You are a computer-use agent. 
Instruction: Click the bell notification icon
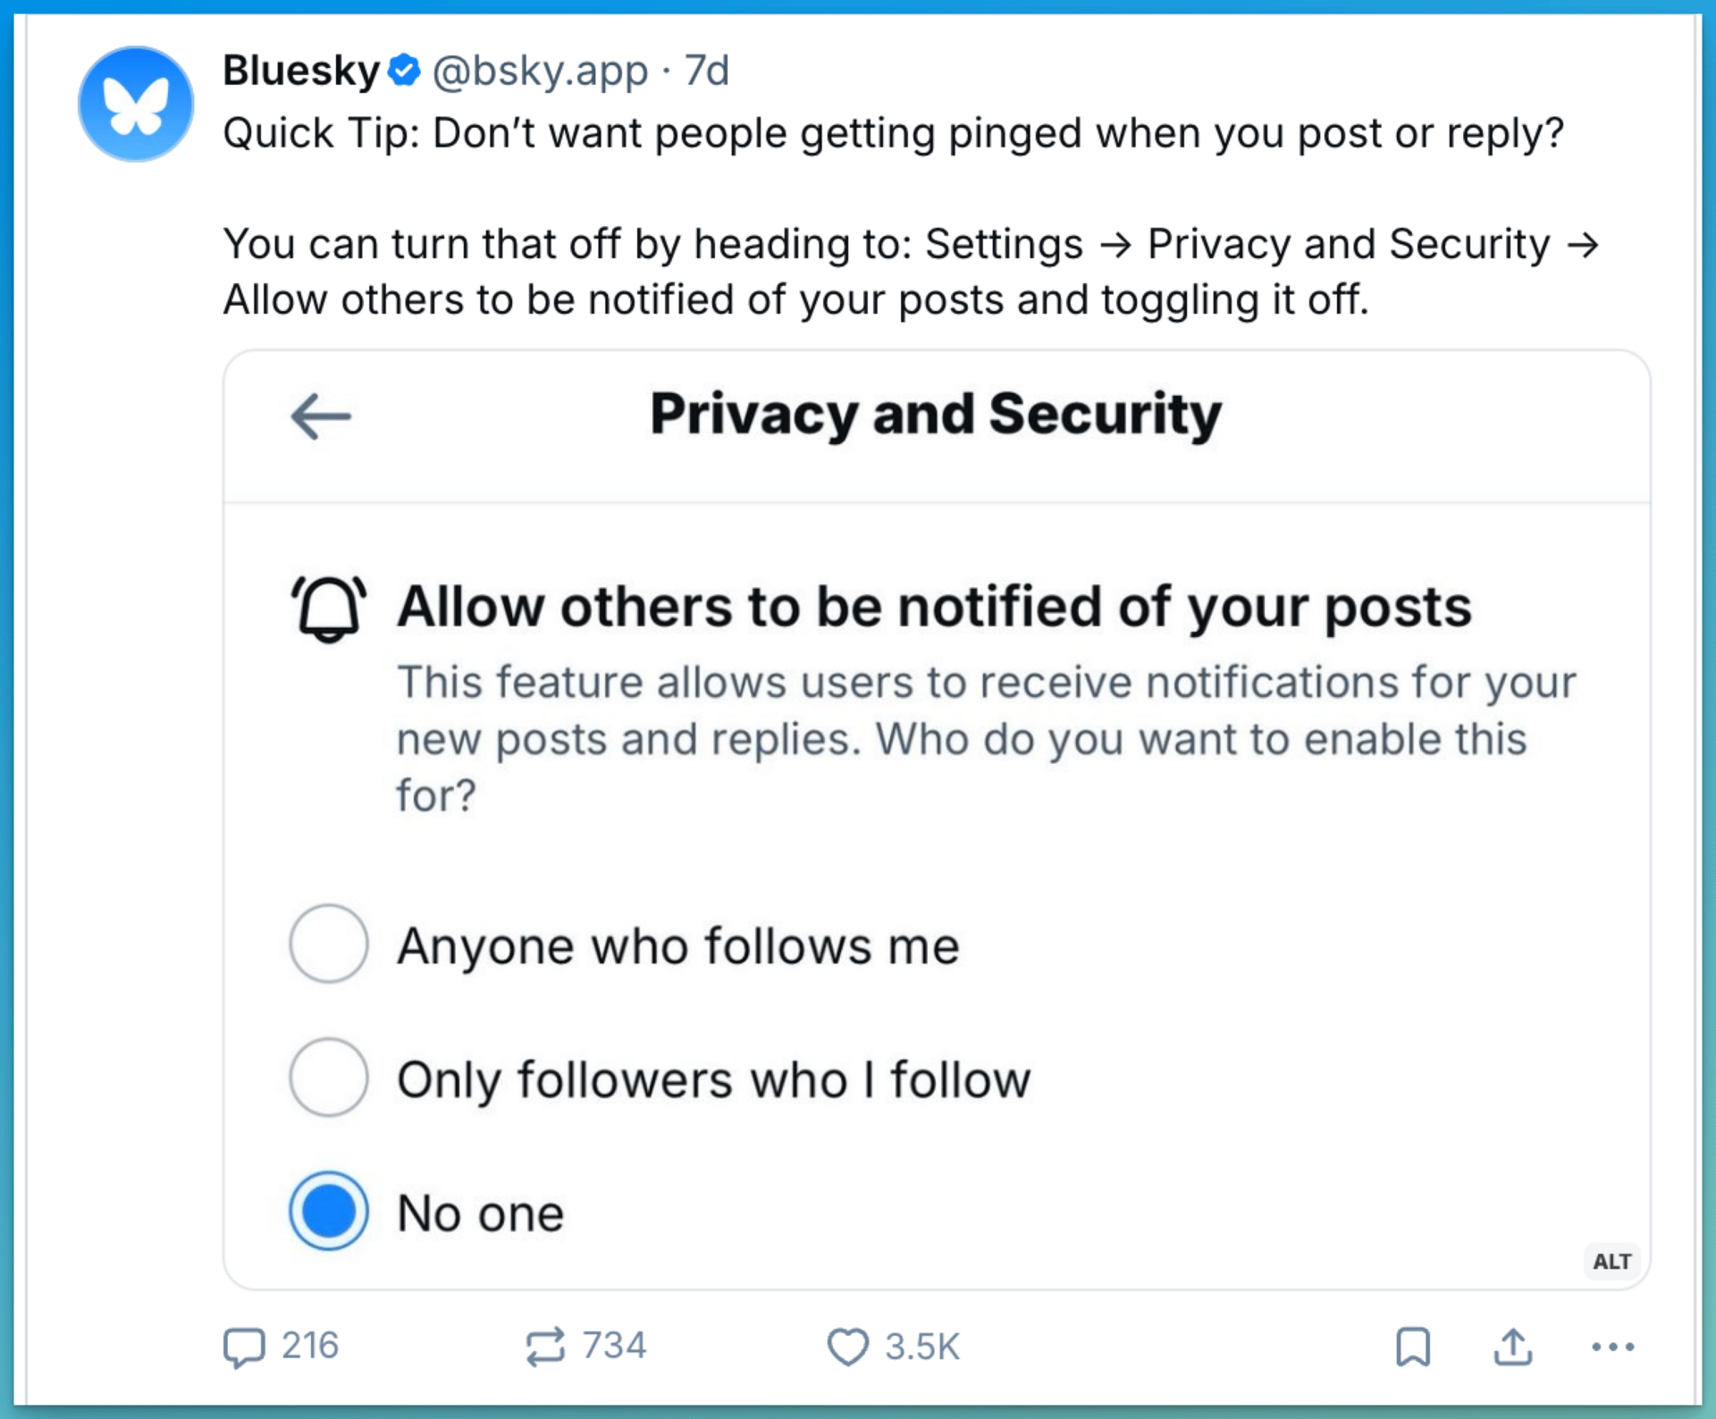click(x=329, y=609)
